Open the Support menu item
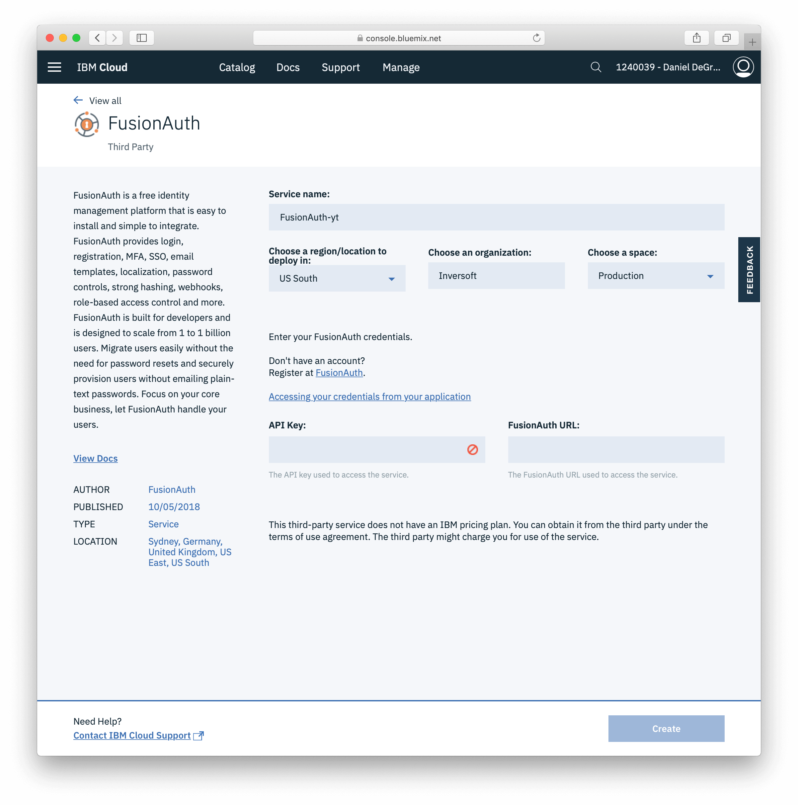The image size is (798, 805). [x=341, y=67]
